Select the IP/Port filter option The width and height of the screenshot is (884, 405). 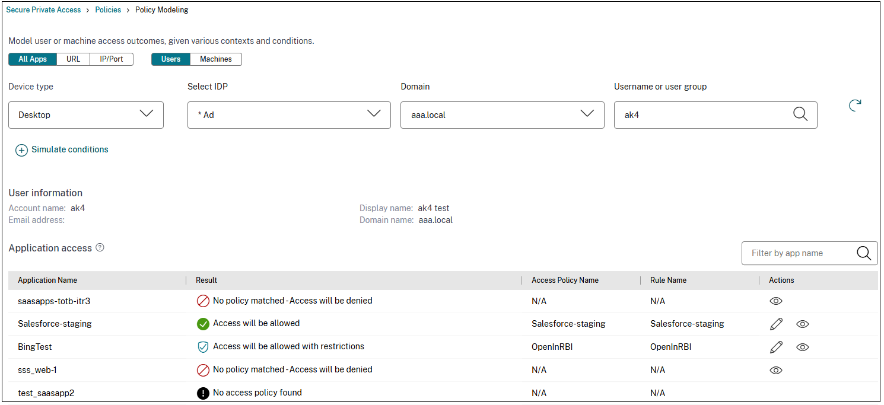[x=111, y=59]
